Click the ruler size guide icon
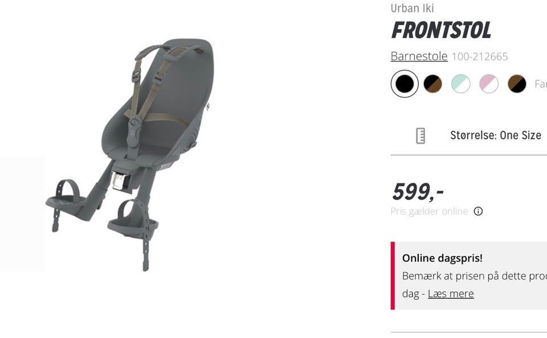547x338 pixels. point(421,135)
